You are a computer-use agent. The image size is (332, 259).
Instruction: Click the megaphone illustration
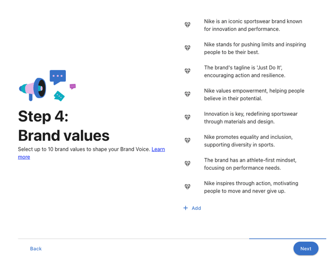click(48, 85)
